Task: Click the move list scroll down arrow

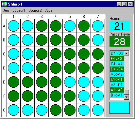Action: pos(127,97)
